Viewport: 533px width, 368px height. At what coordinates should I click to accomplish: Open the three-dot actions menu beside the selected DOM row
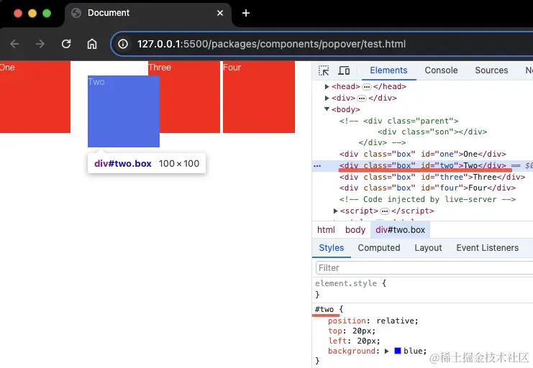click(x=317, y=166)
